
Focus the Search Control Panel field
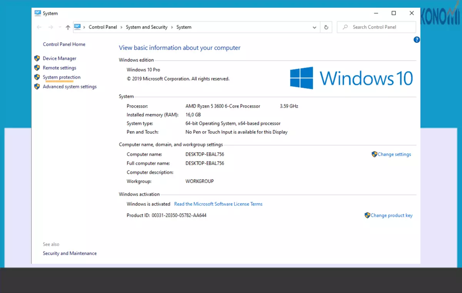tap(377, 27)
